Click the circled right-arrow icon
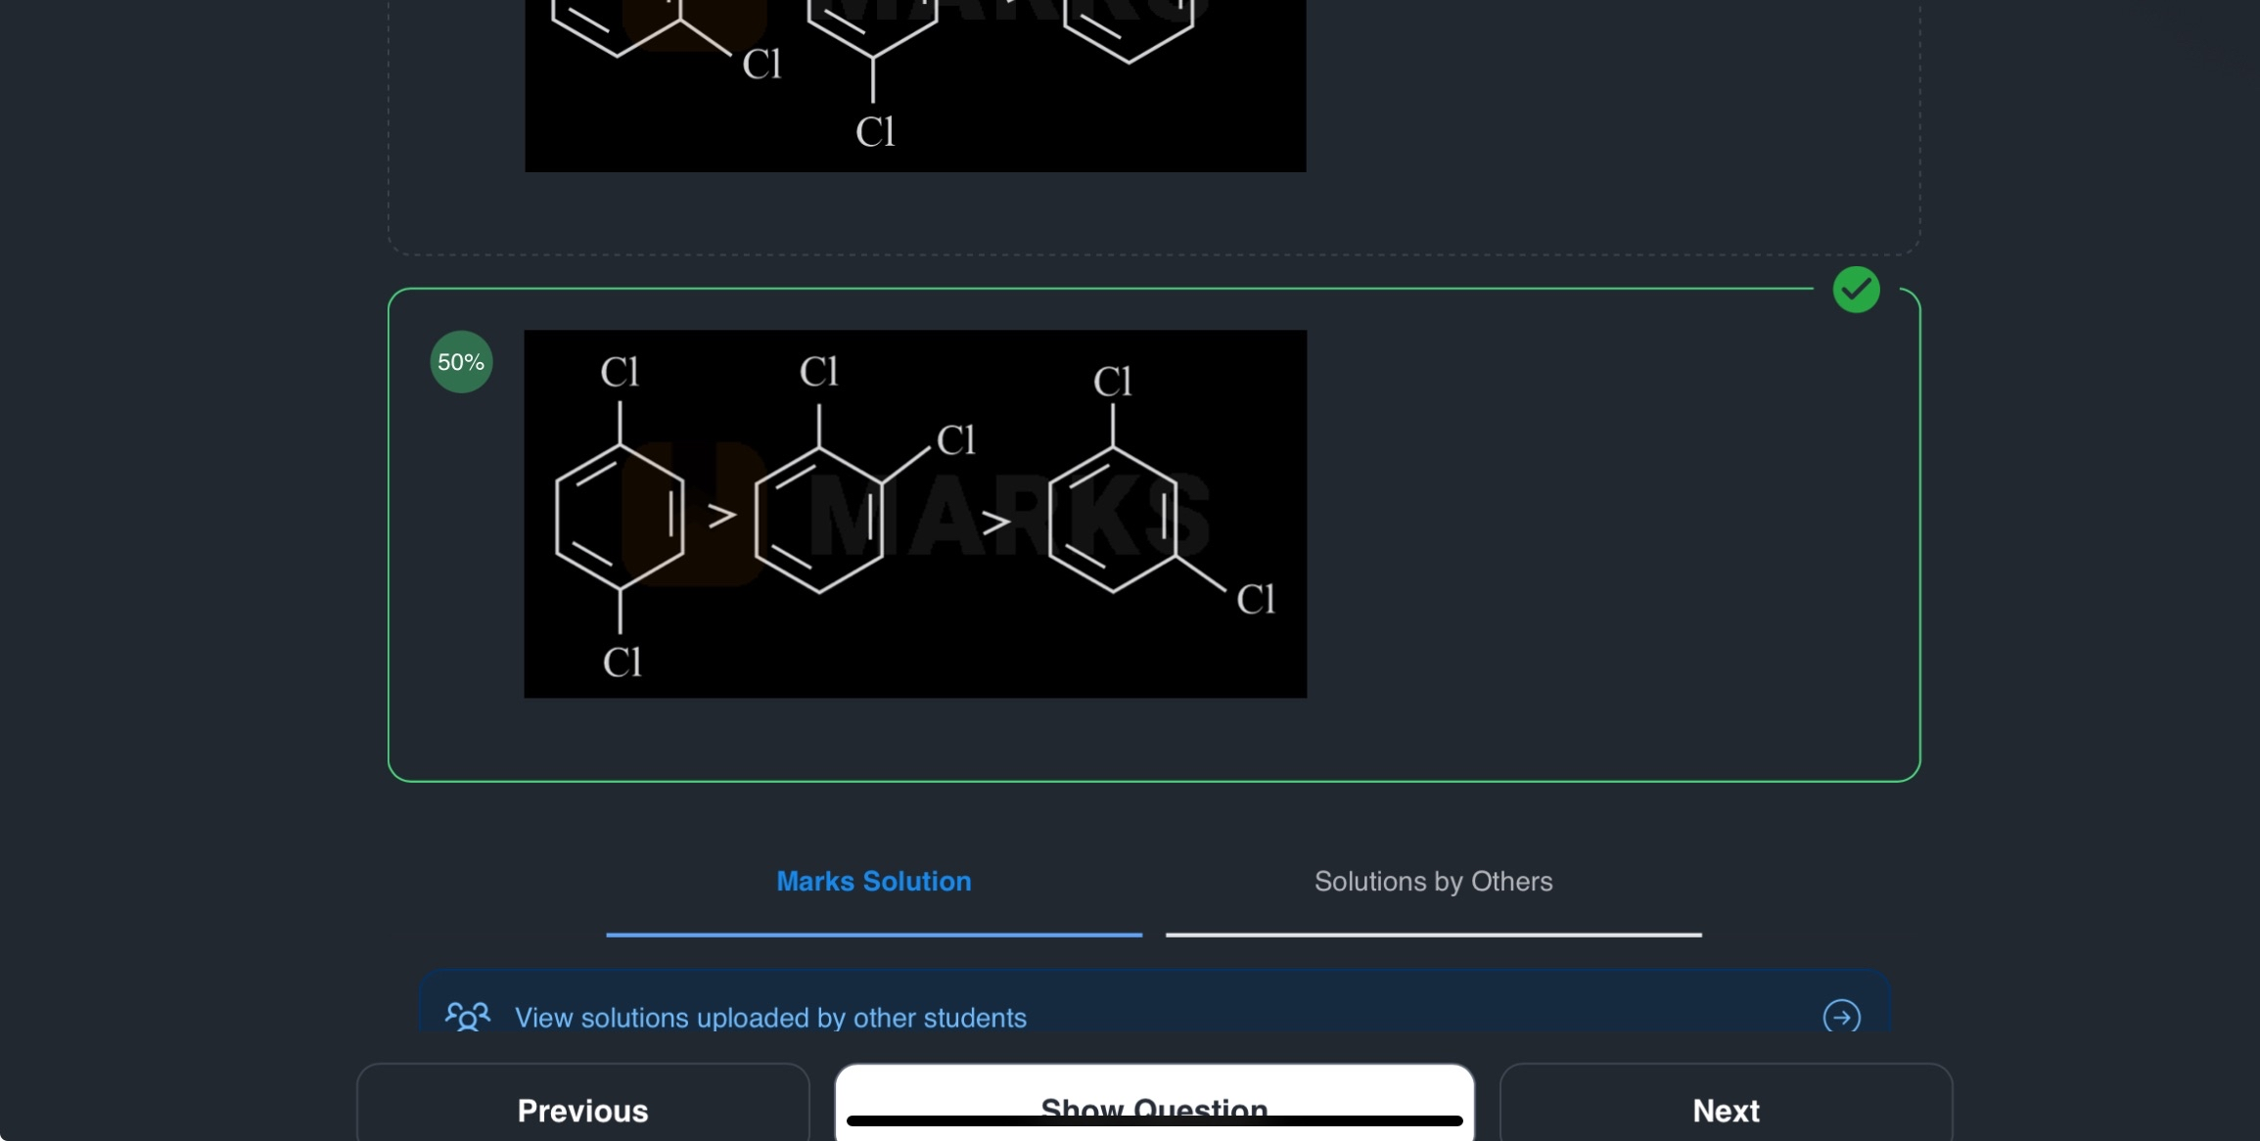Image resolution: width=2260 pixels, height=1141 pixels. pos(1841,1017)
